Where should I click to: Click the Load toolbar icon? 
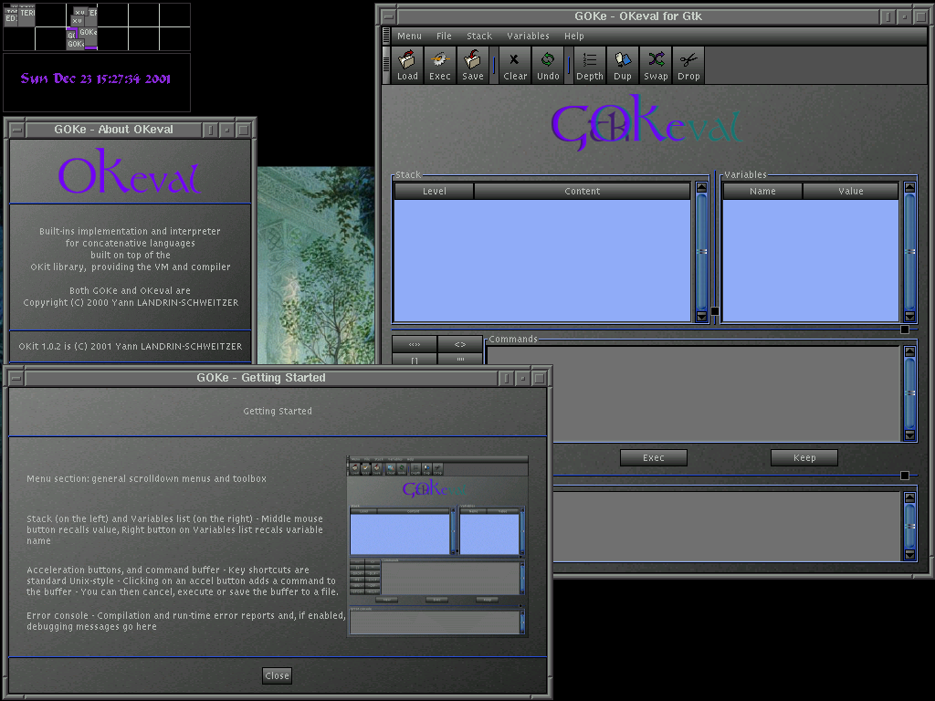coord(407,66)
